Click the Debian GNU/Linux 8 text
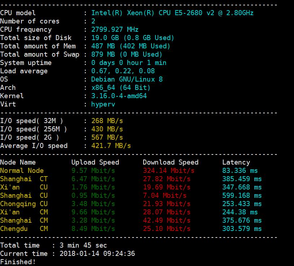The width and height of the screenshot is (294, 266). (127, 79)
